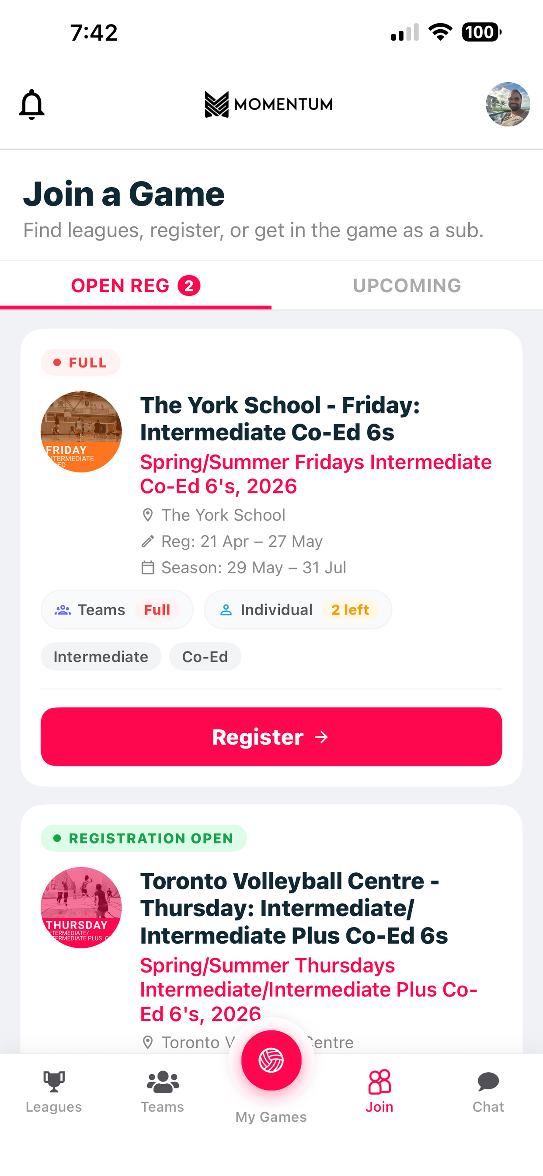This screenshot has height=1176, width=543.
Task: Tap the Momentum logo
Action: point(269,104)
